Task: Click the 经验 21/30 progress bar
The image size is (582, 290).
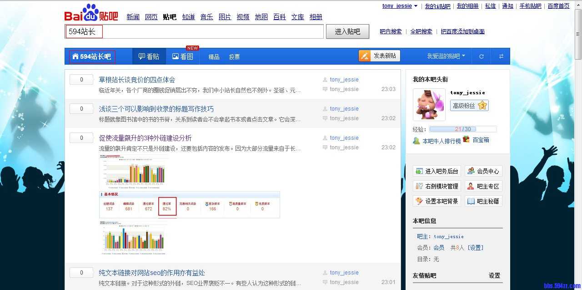Action: coord(463,129)
